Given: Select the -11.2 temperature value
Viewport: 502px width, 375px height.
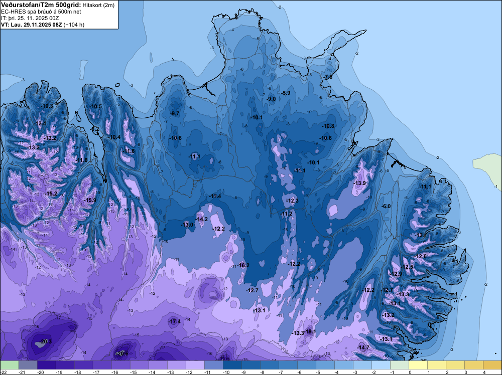Looking at the screenshot, I should coord(286,214).
